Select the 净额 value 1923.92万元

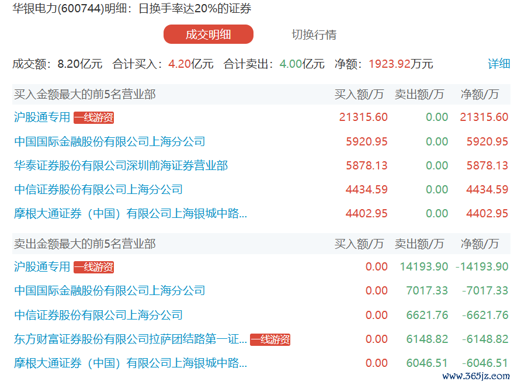point(401,64)
